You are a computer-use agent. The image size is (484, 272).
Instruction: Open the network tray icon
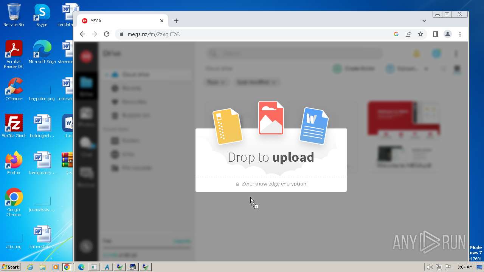coord(439,267)
